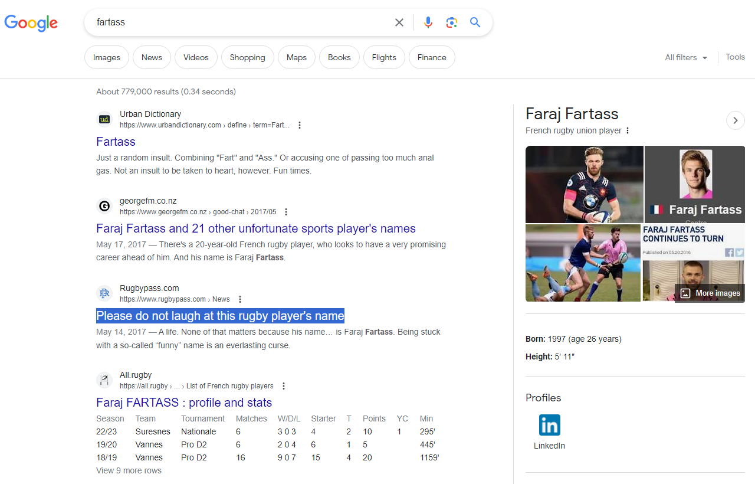The height and width of the screenshot is (484, 755).
Task: Open Google Lens image search icon
Action: [452, 22]
